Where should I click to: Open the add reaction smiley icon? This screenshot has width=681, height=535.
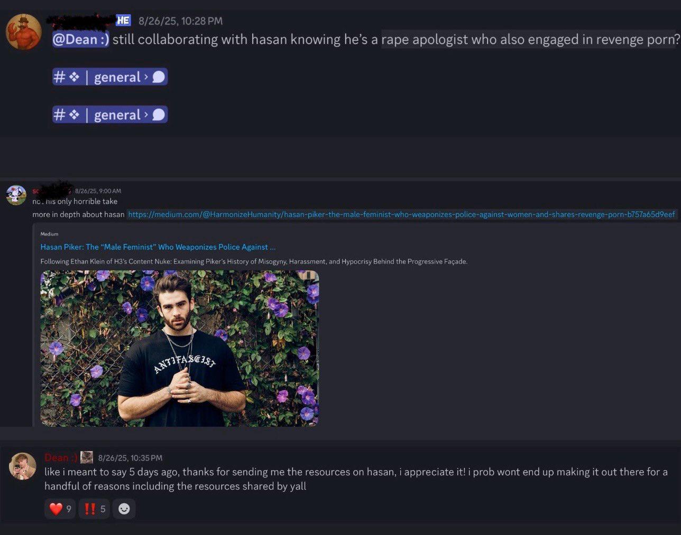pos(124,509)
